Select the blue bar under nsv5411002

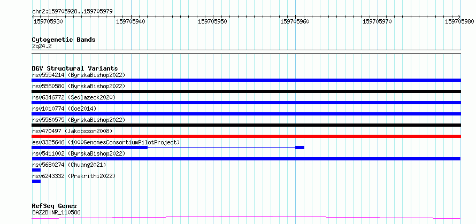point(246,159)
